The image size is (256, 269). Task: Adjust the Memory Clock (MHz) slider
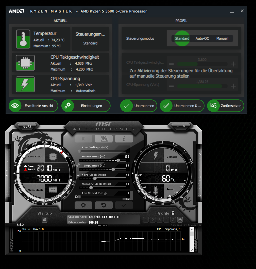coord(103,188)
